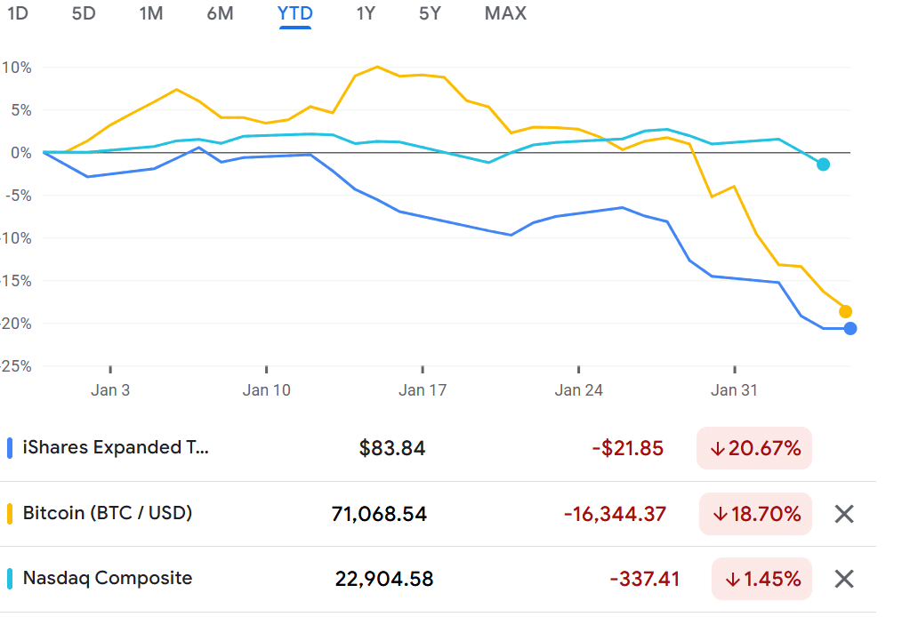Screen dimensions: 902x617
Task: Click the Nasdaq 1.45% down badge
Action: [x=761, y=579]
